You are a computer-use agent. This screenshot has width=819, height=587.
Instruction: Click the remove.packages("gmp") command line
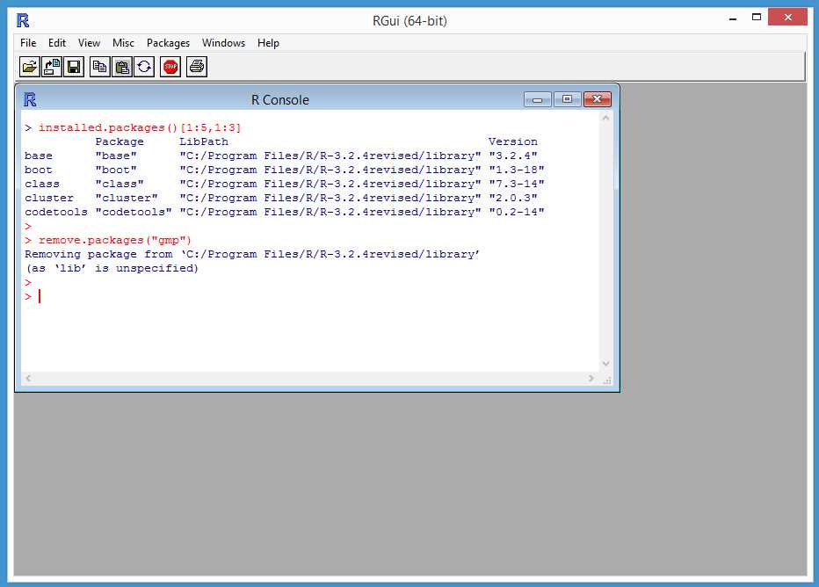pyautogui.click(x=115, y=240)
